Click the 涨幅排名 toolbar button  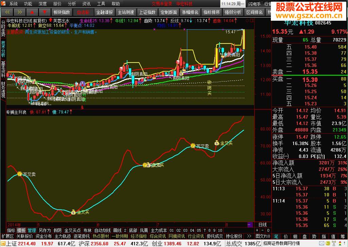click(x=190, y=12)
